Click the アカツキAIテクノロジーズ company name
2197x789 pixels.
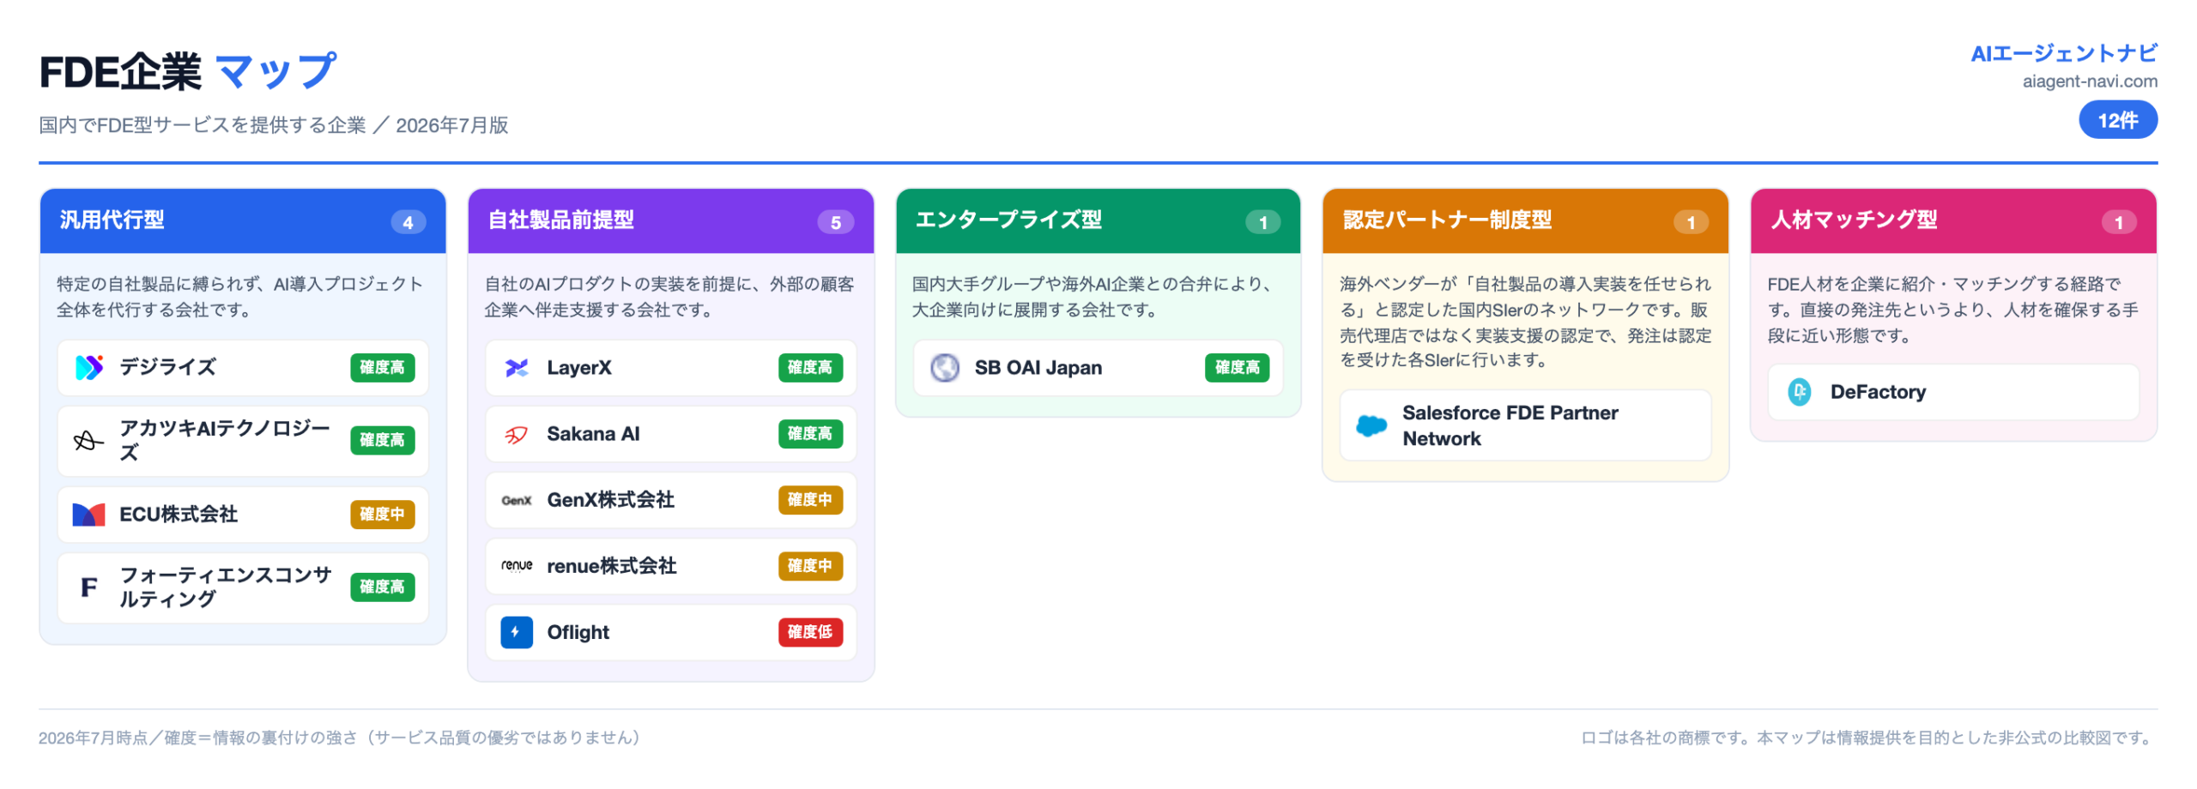click(x=225, y=440)
